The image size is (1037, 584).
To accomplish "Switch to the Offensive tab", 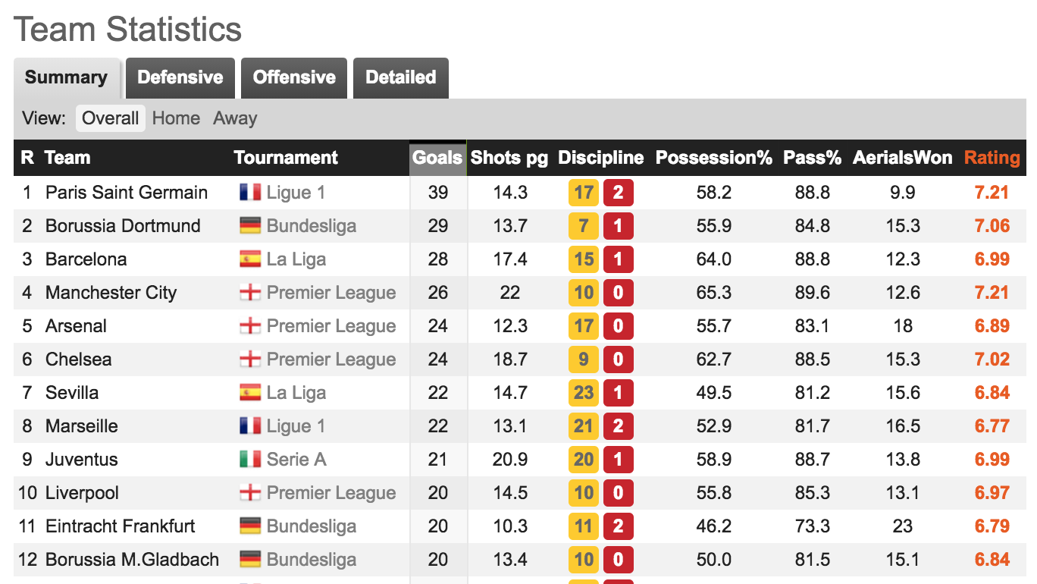I will click(294, 78).
